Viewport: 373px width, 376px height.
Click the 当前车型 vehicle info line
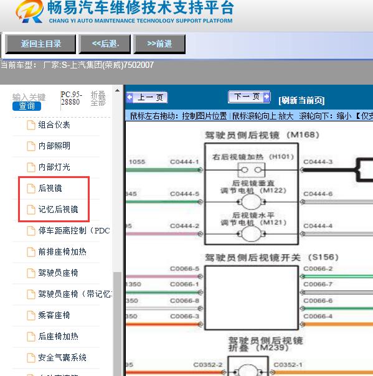pyautogui.click(x=77, y=65)
